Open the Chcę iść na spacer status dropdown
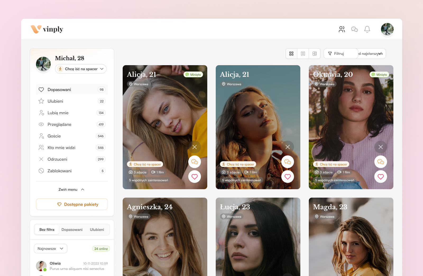Image resolution: width=423 pixels, height=276 pixels. (81, 69)
